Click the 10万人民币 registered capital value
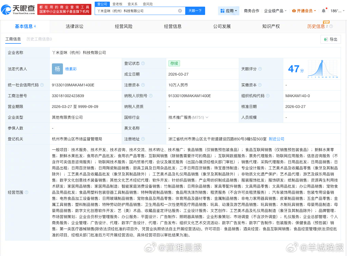The image size is (347, 256). 178,85
